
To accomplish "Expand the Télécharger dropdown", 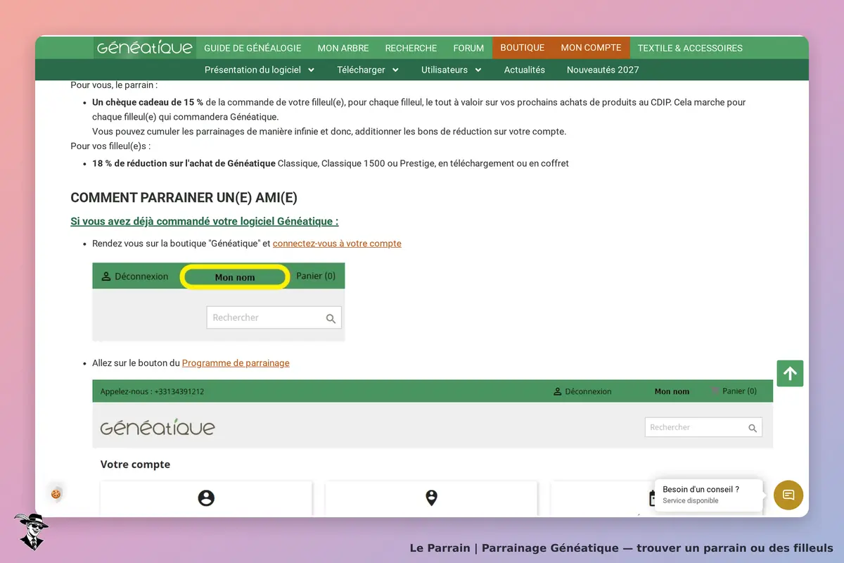I will click(368, 70).
